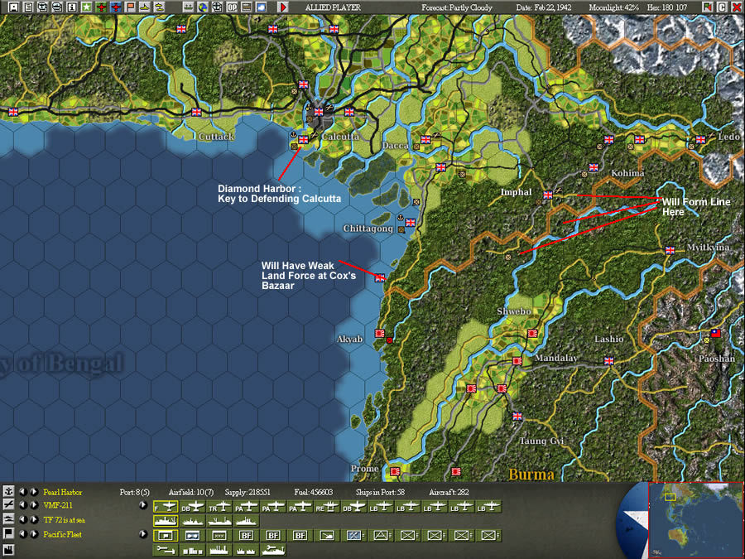This screenshot has width=745, height=559.
Task: Select the Calcutta base flag on map
Action: pos(319,112)
